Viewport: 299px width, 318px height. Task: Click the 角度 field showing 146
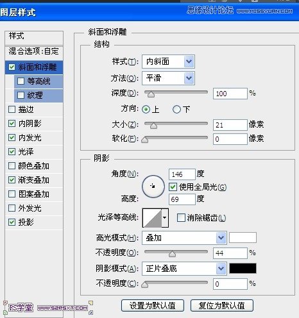pyautogui.click(x=182, y=174)
